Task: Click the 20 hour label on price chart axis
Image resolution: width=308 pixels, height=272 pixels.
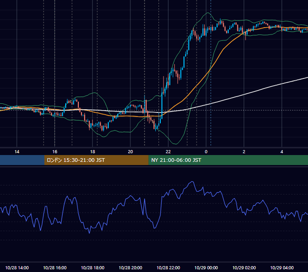Action: click(x=130, y=152)
